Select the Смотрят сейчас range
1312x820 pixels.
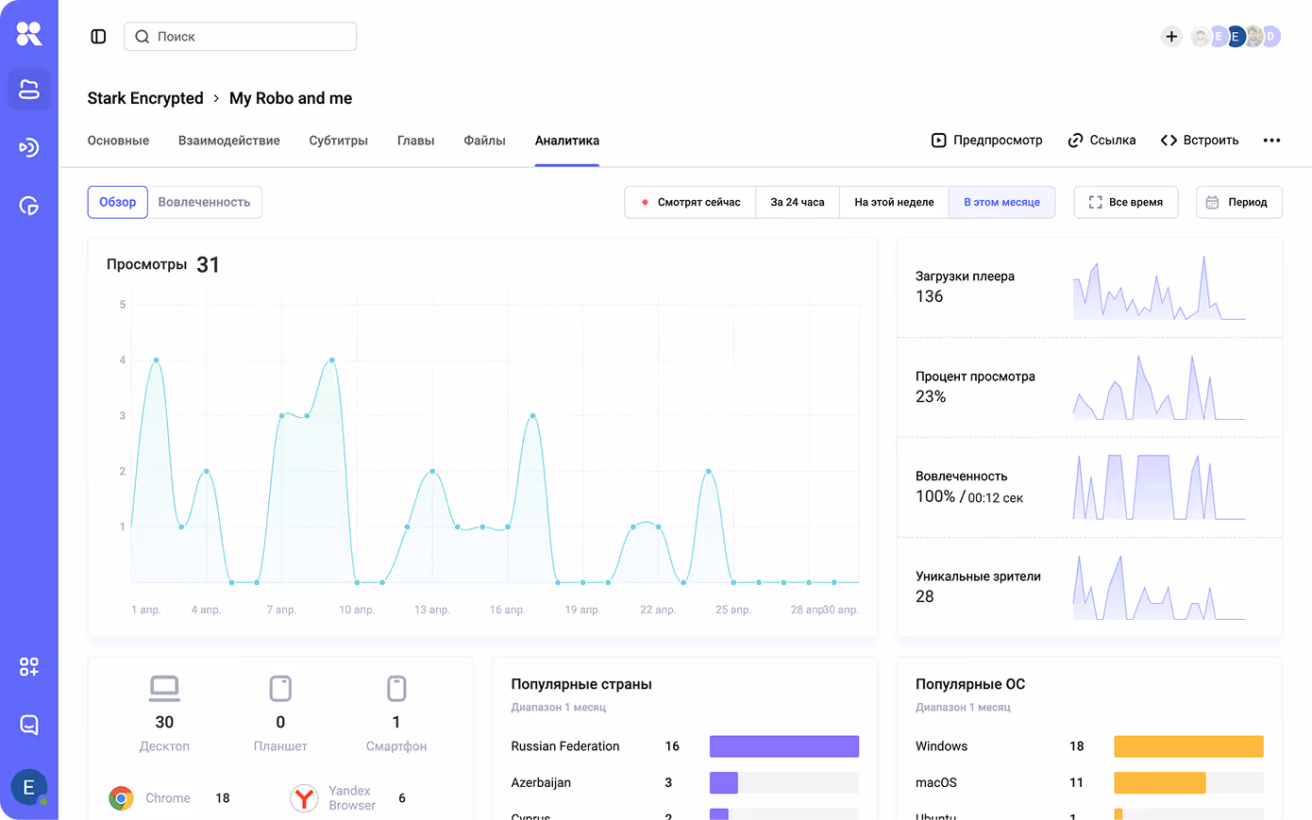(690, 202)
